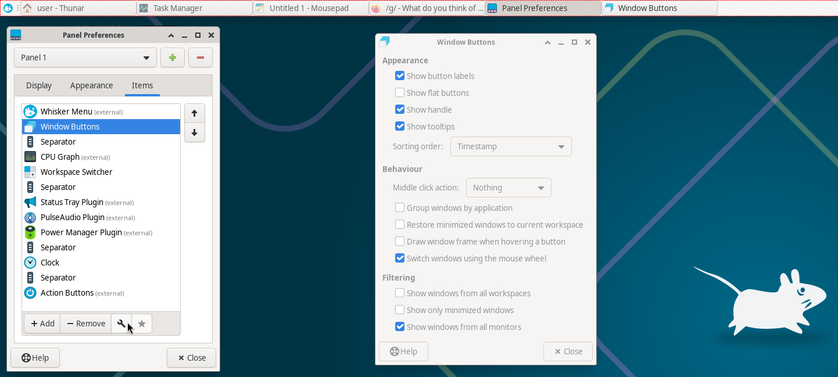Click the Task Manager icon in the taskbar
838x377 pixels.
143,8
